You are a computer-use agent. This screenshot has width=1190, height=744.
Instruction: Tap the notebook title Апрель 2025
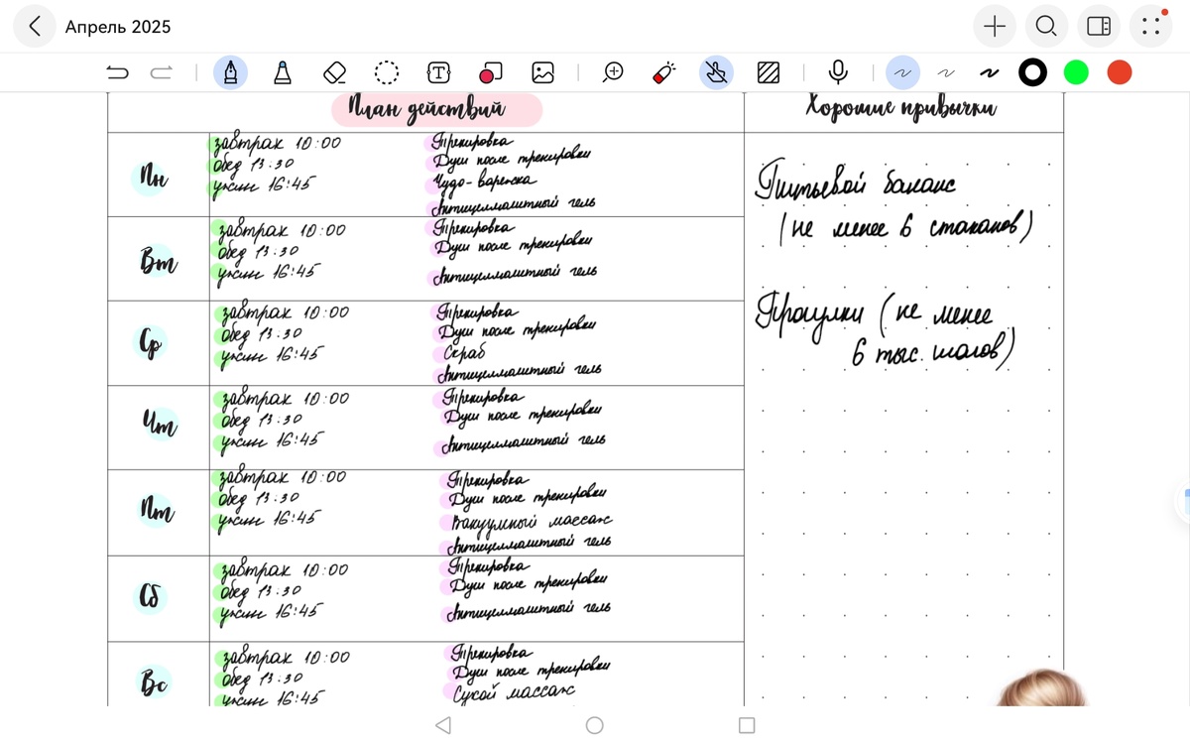pos(118,27)
